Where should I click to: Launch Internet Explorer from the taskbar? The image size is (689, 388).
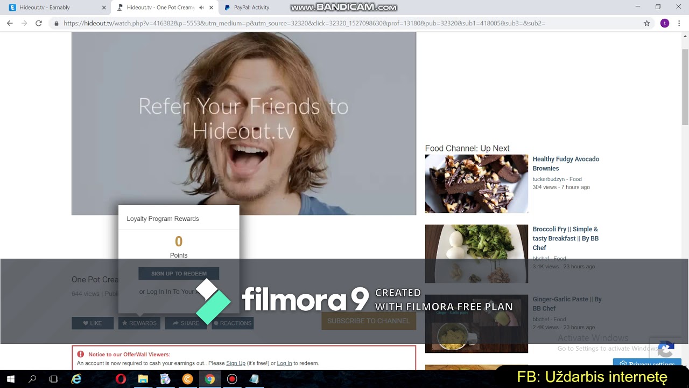(76, 379)
